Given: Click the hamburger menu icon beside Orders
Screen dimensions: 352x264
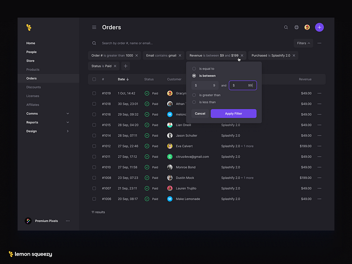Looking at the screenshot, I should (x=94, y=28).
